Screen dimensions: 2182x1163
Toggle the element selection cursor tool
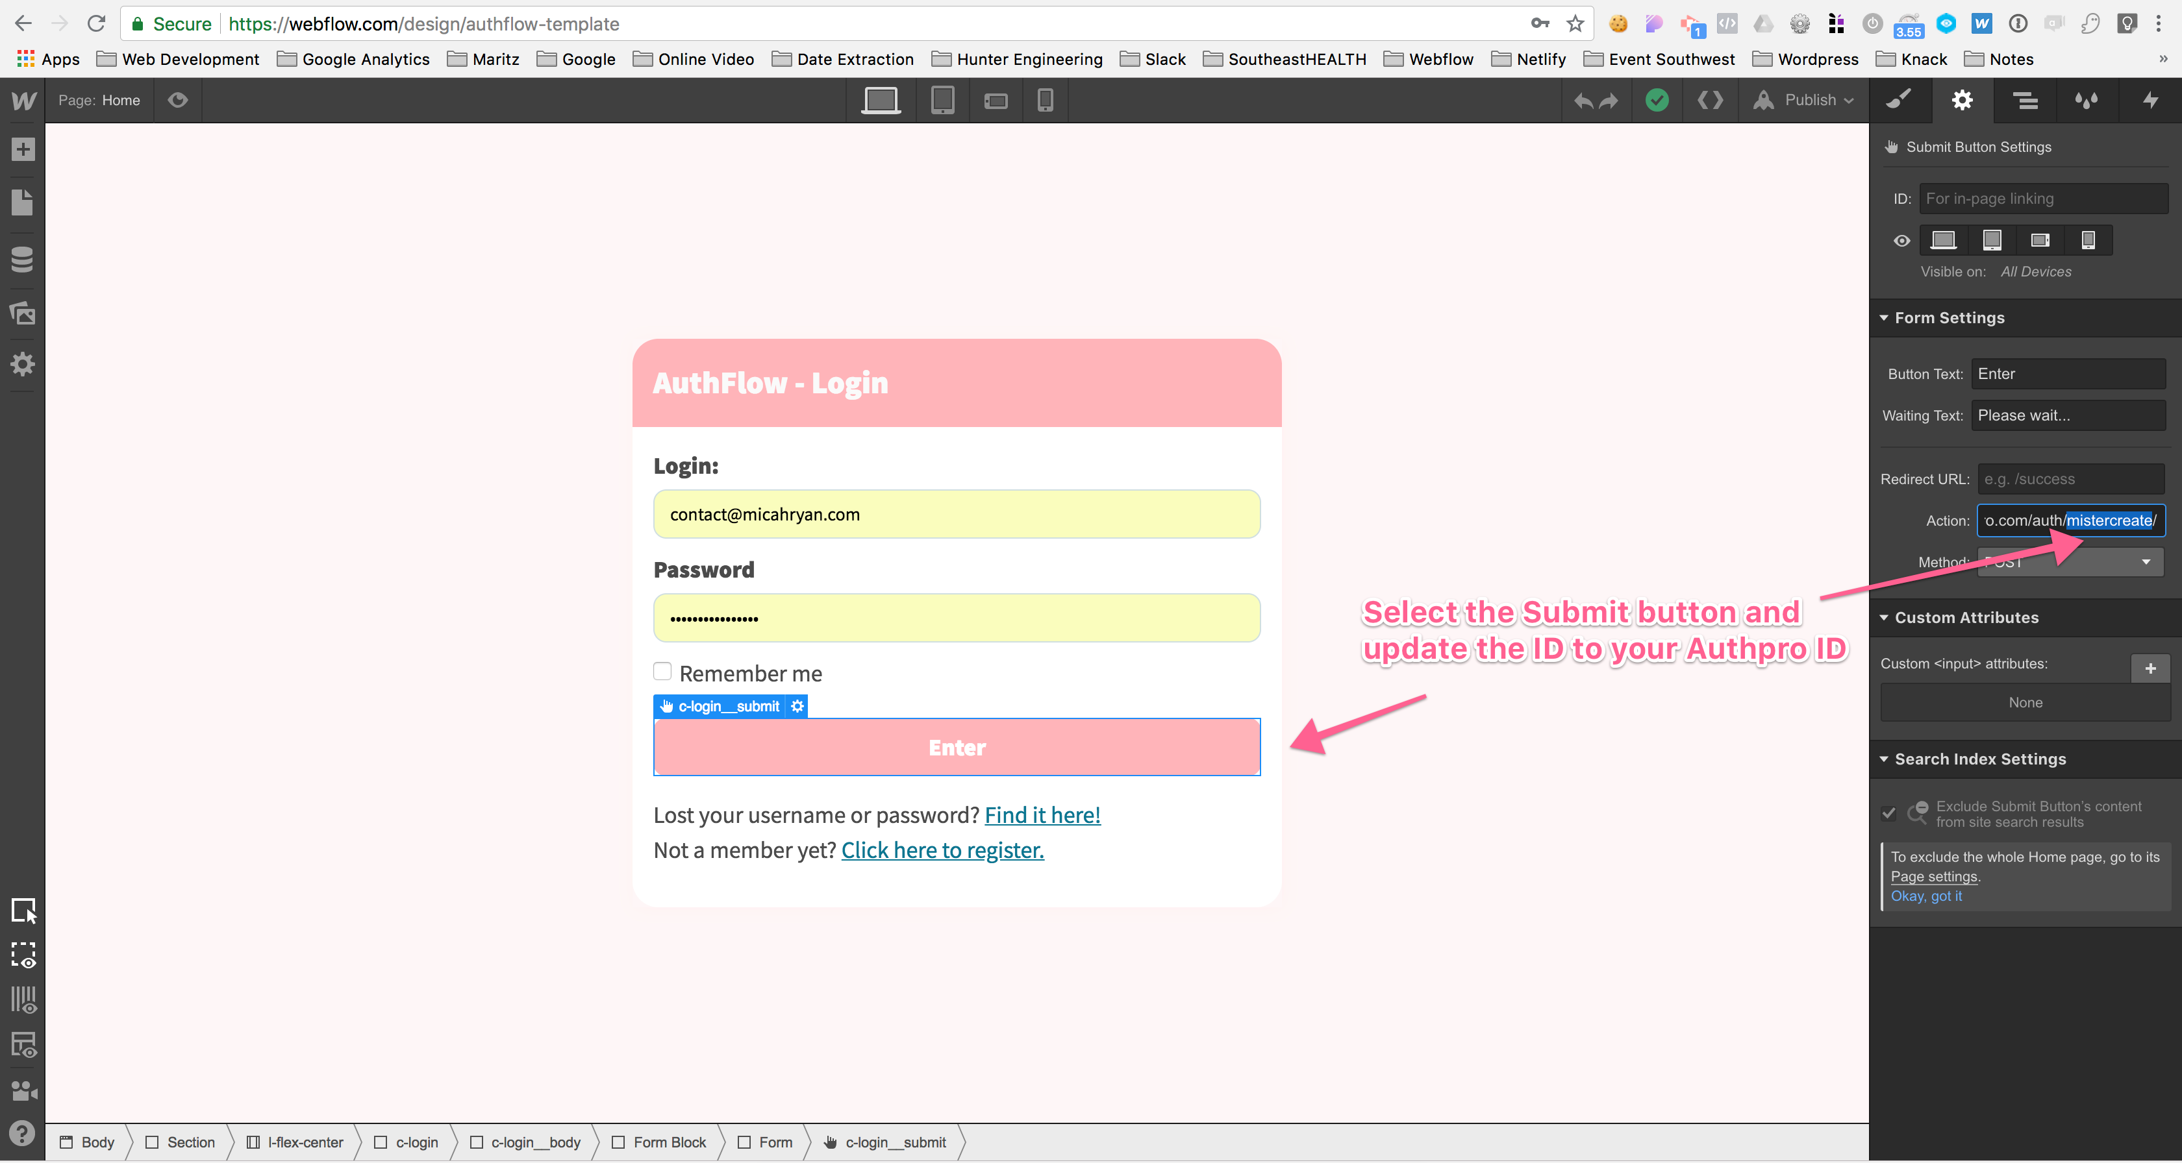point(23,911)
